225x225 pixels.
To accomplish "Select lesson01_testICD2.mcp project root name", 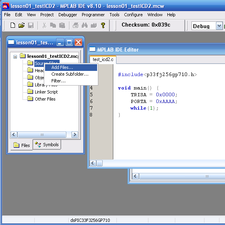I will point(52,56).
